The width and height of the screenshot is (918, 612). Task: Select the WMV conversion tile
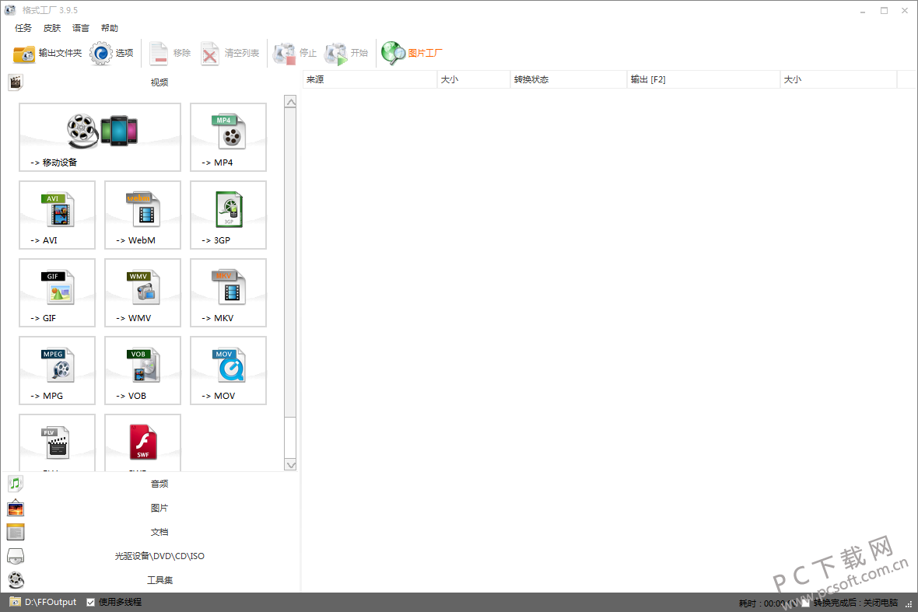[143, 293]
